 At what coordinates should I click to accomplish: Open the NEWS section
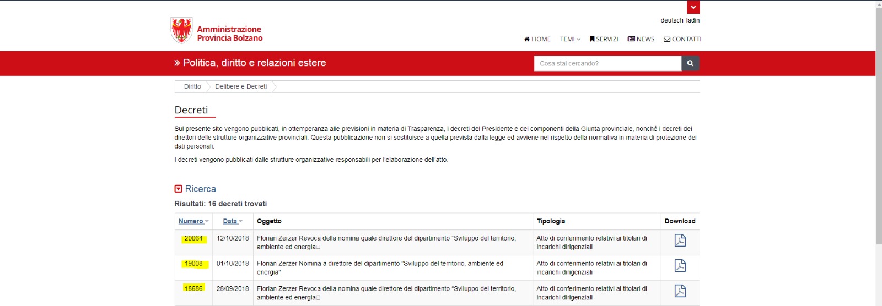point(641,39)
